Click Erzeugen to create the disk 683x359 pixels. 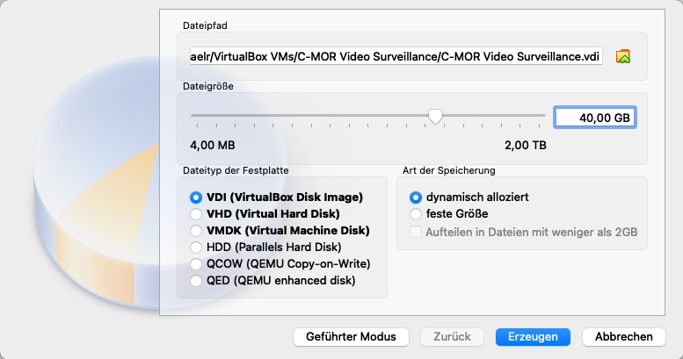[533, 337]
